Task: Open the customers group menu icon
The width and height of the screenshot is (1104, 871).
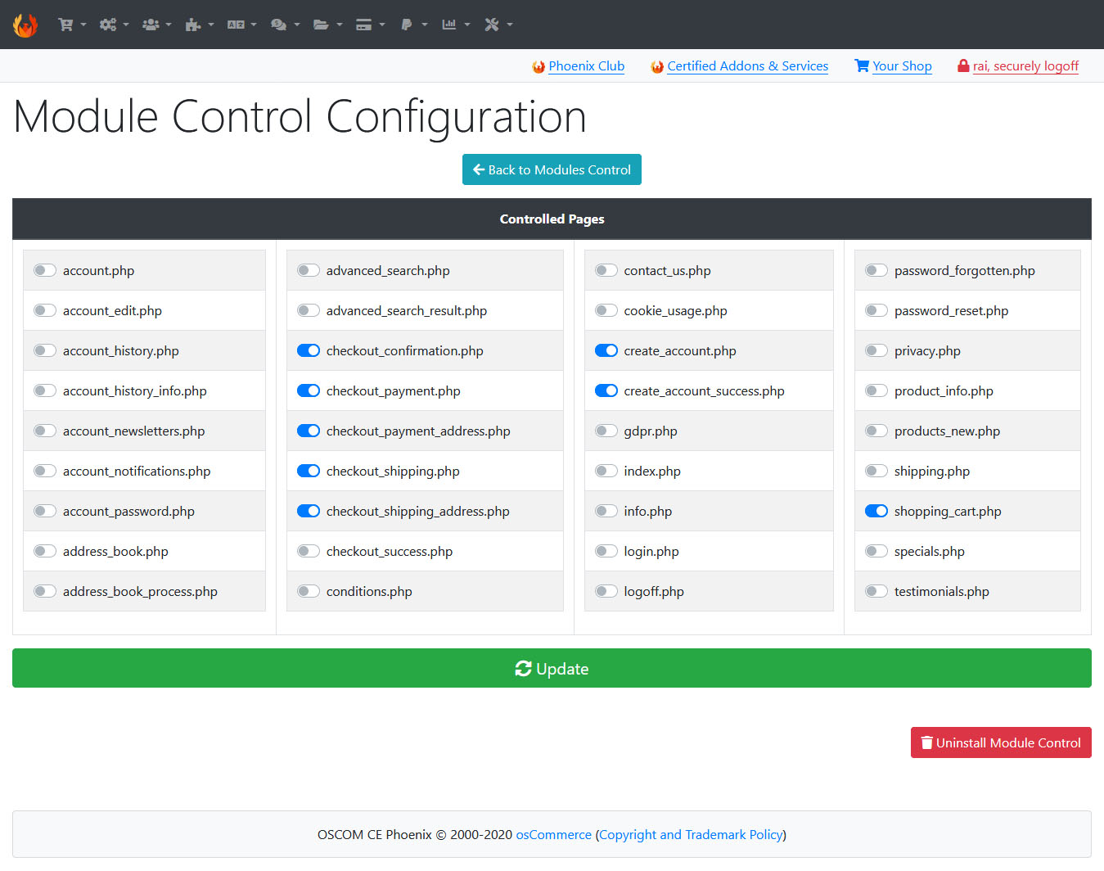Action: (x=157, y=25)
